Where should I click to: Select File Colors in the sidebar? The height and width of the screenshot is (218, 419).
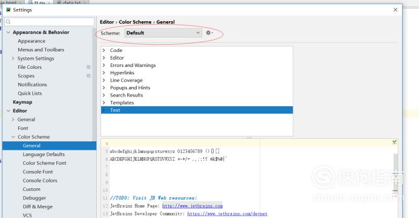point(30,67)
